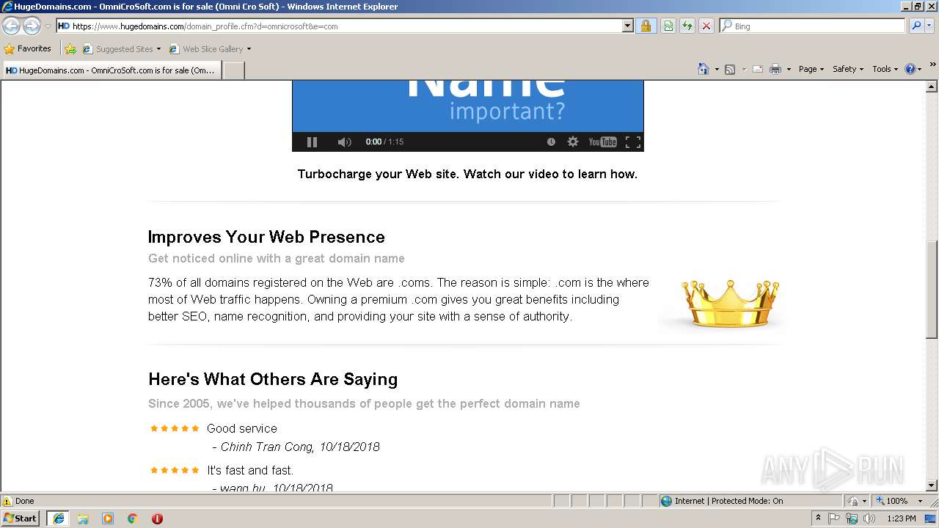Pause the video
This screenshot has width=939, height=528.
(x=312, y=142)
